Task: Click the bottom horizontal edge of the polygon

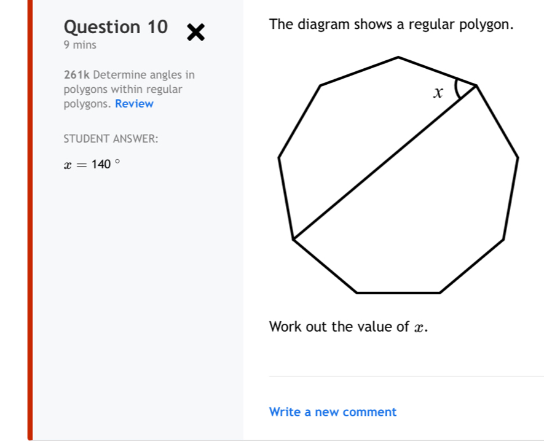Action: [x=398, y=293]
